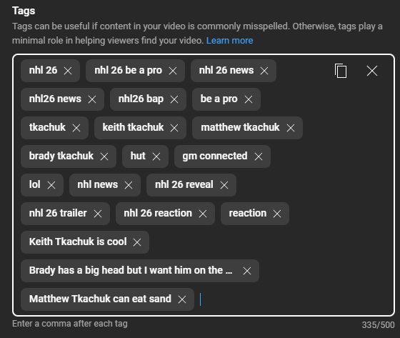This screenshot has height=338, width=400.
Task: Select the 'hut' tag label
Action: click(x=138, y=156)
